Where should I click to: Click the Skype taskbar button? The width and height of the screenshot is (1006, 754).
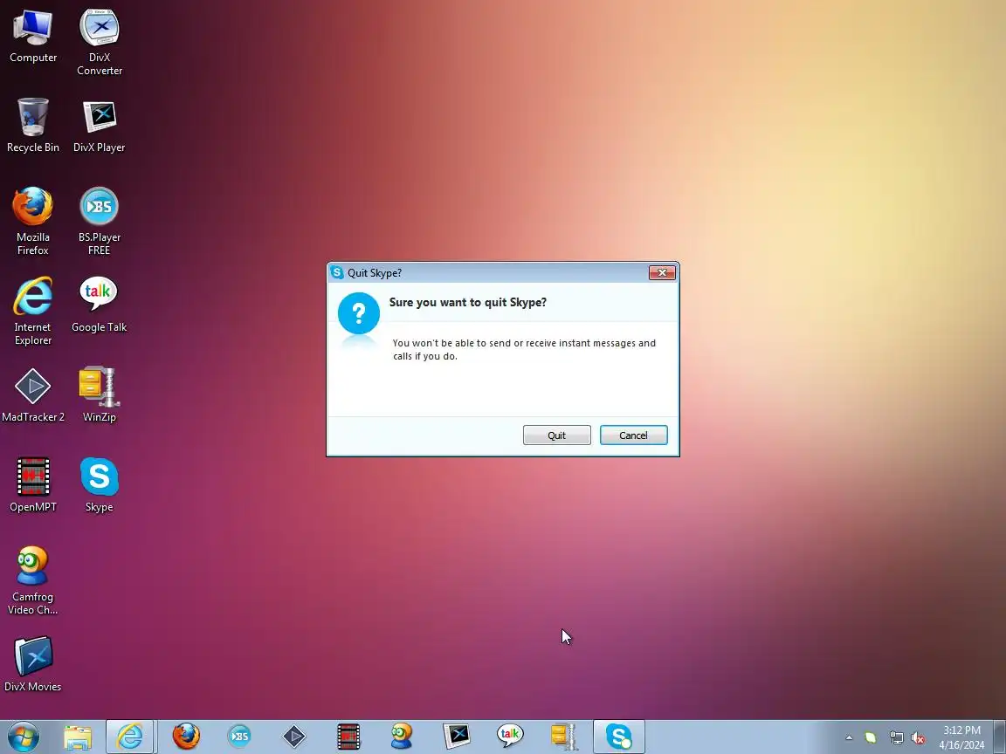pyautogui.click(x=619, y=737)
